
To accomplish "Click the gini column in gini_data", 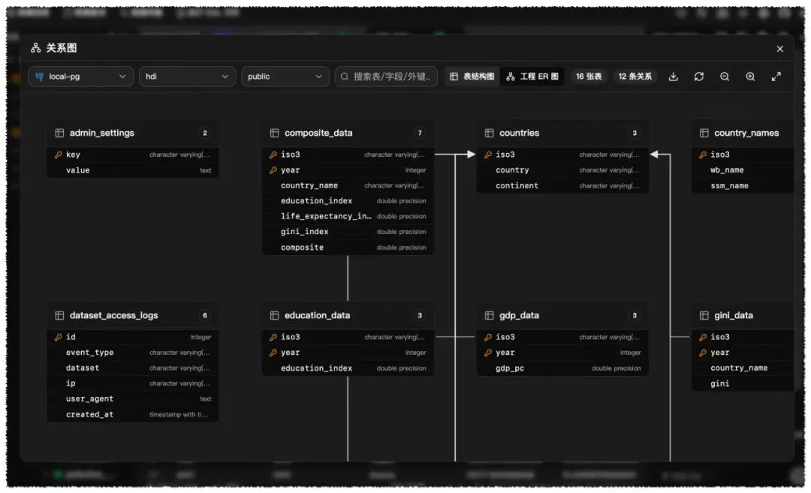I will pyautogui.click(x=743, y=383).
